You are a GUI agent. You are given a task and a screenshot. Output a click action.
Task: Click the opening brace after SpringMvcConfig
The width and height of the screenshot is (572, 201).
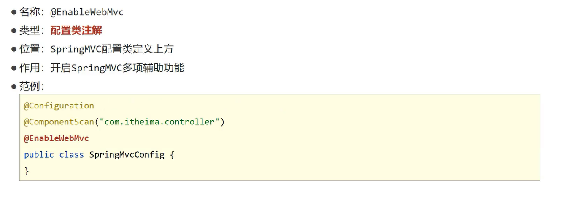pyautogui.click(x=172, y=155)
